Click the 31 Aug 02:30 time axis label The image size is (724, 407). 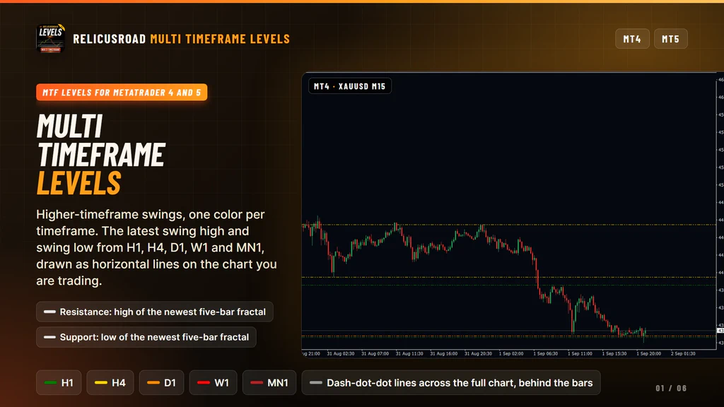click(x=341, y=353)
